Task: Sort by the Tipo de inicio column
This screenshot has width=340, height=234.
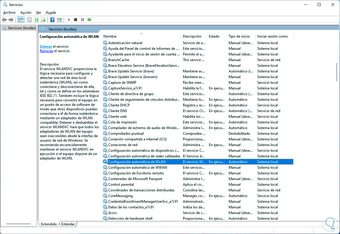Action: (x=239, y=36)
